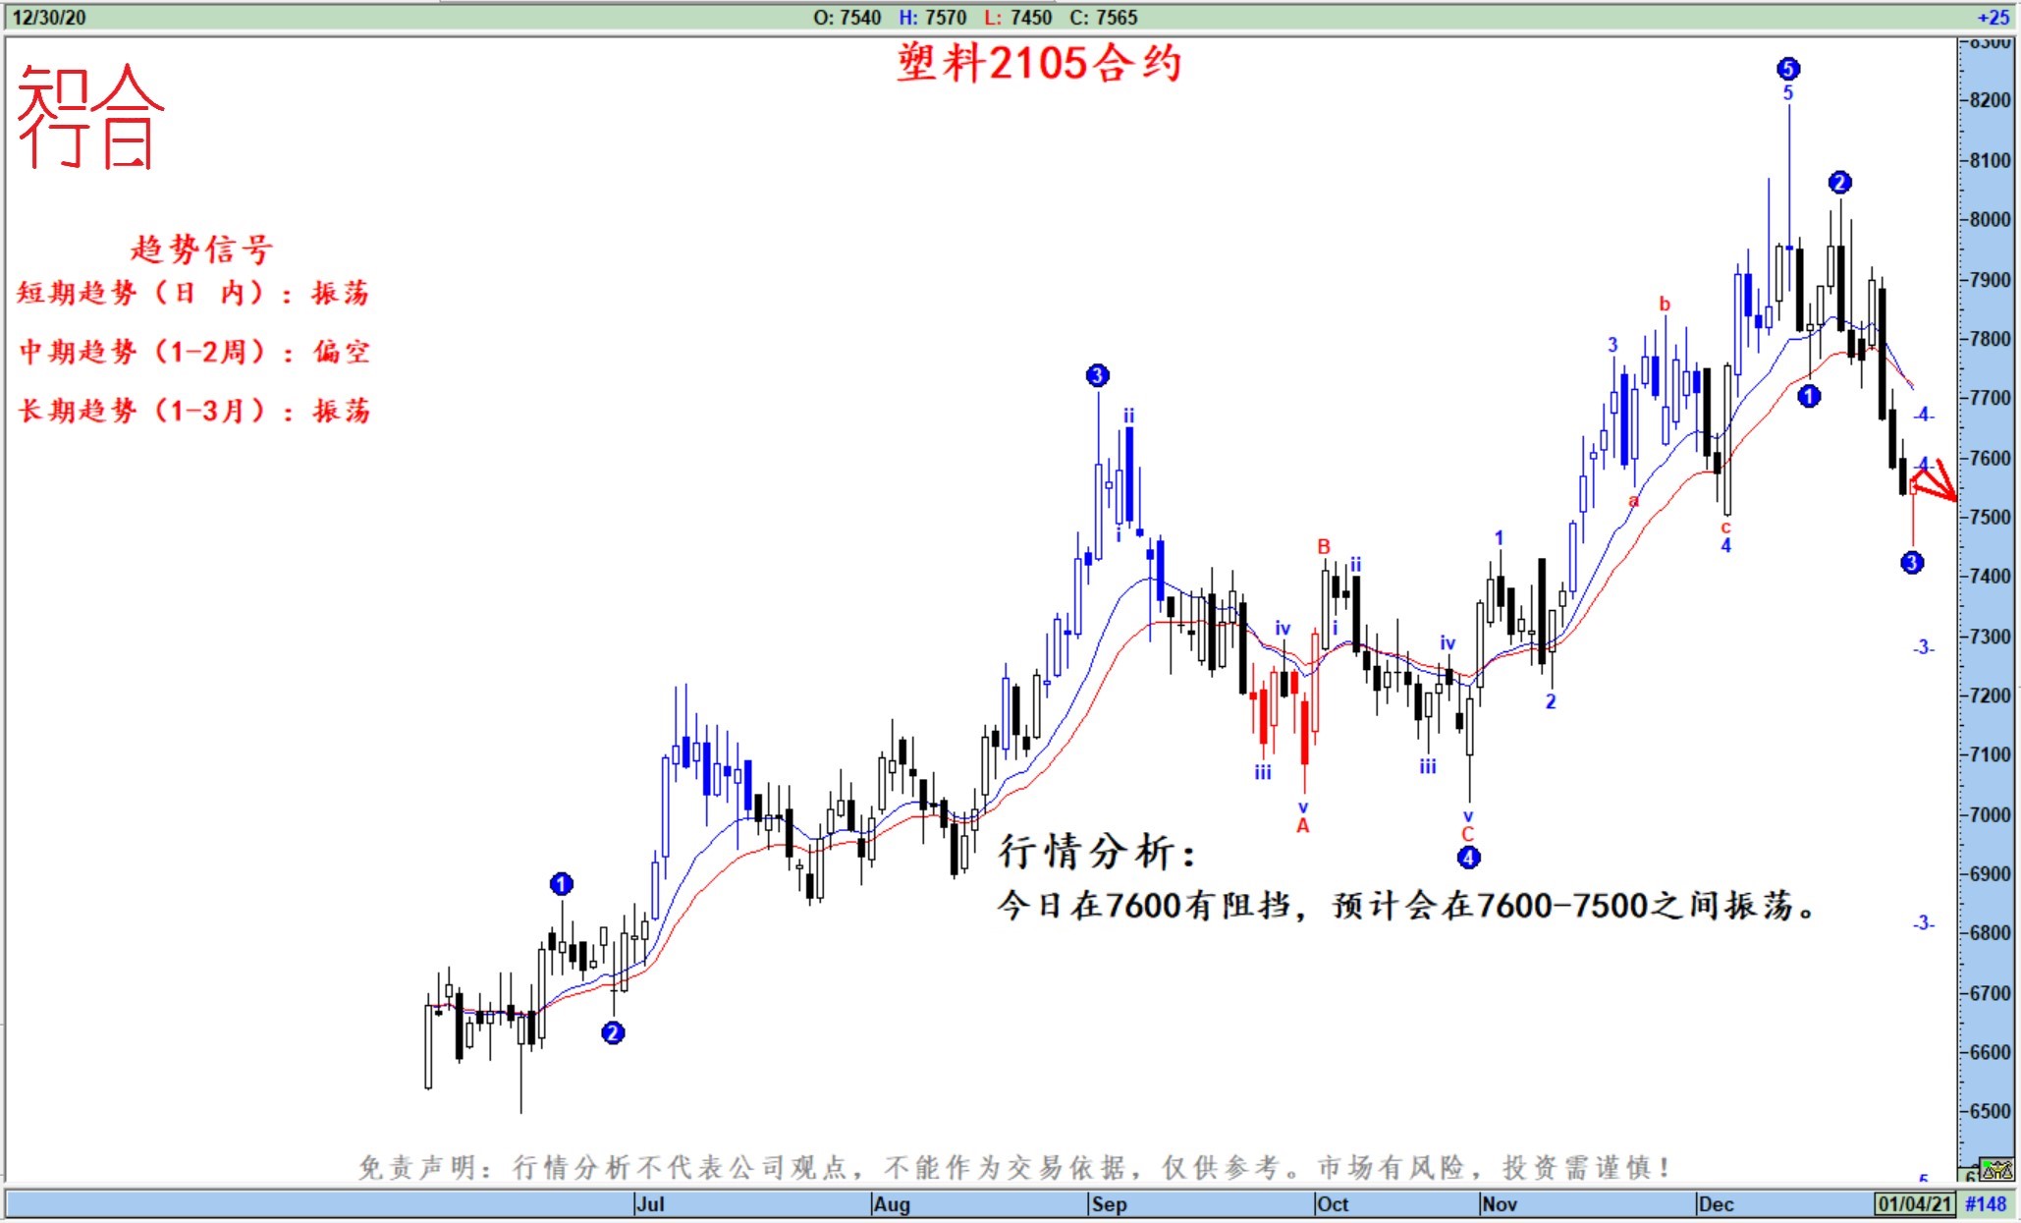
Task: Select the red 智合 logo text
Action: pyautogui.click(x=90, y=118)
